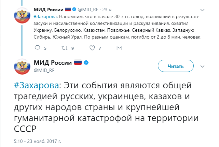The height and width of the screenshot is (147, 219).
Task: Expand the chevron menu next to Читать
Action: tap(203, 66)
